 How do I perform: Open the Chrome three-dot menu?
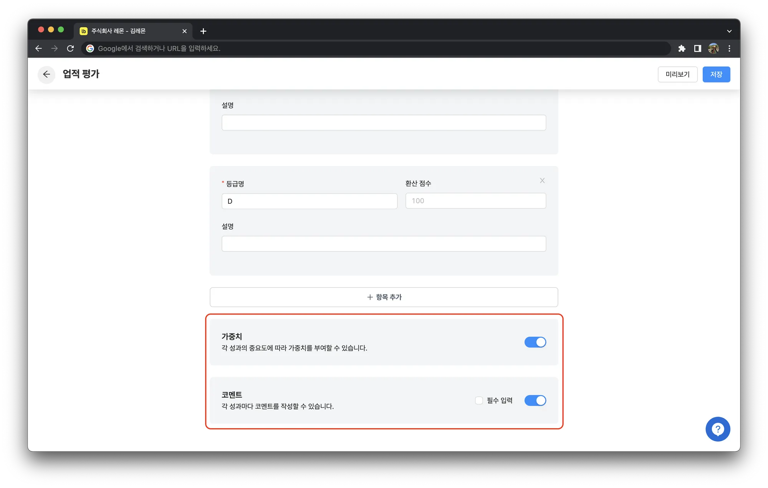click(729, 48)
